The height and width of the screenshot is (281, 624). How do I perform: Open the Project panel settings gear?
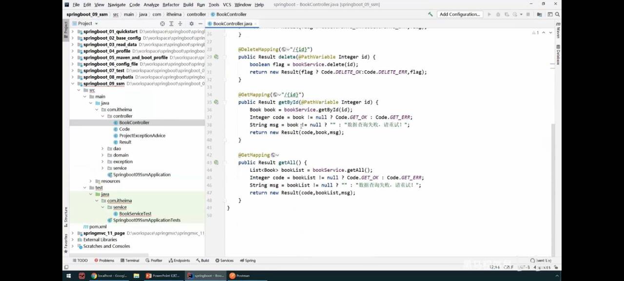(x=191, y=23)
